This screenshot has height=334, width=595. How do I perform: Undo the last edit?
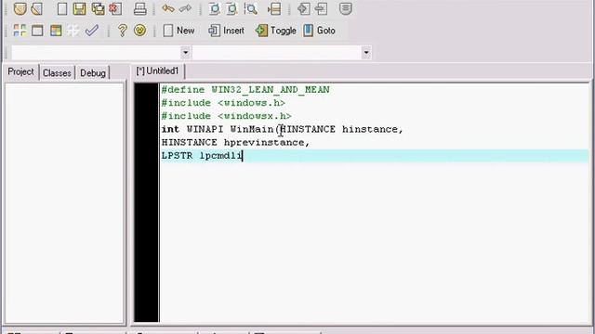point(167,8)
